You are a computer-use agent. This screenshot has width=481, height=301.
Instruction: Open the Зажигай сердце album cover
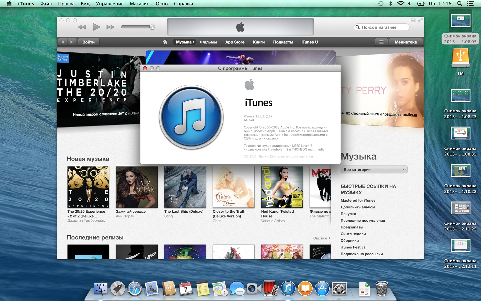[137, 187]
